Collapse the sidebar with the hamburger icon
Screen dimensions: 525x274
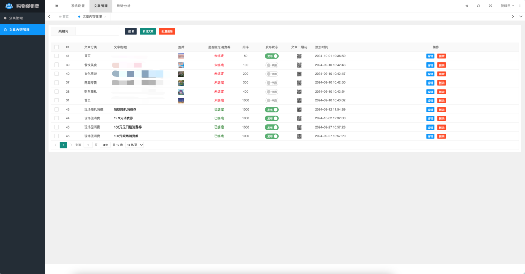56,6
